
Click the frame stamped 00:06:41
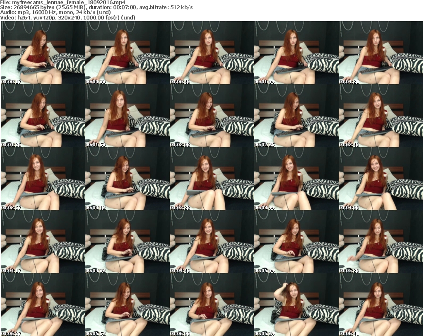tap(381, 305)
